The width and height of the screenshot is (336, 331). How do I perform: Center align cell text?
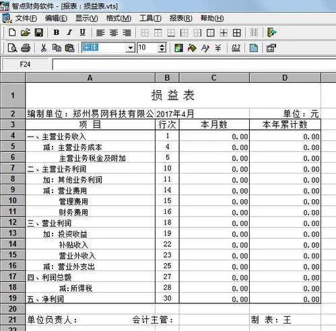(x=114, y=33)
